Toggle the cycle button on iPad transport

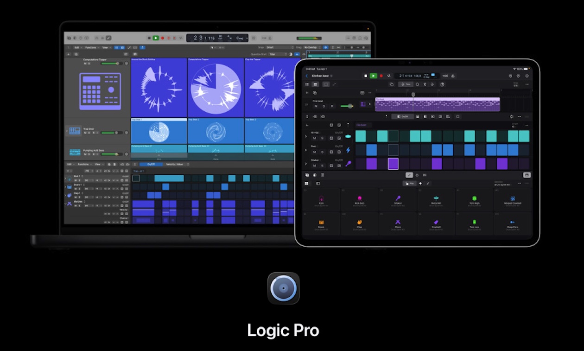pyautogui.click(x=389, y=76)
